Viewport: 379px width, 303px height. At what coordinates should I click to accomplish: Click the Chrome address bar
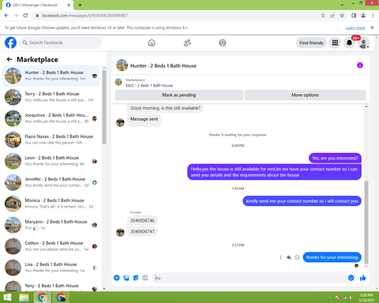click(177, 15)
